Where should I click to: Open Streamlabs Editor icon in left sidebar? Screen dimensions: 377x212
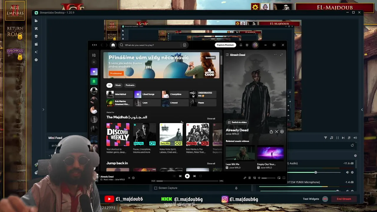click(x=36, y=21)
